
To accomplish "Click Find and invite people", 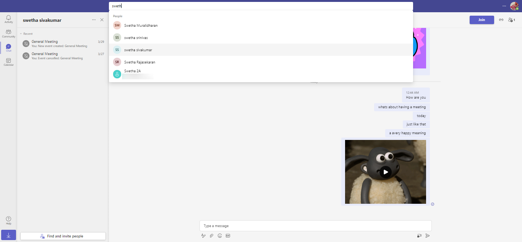I will tap(63, 236).
